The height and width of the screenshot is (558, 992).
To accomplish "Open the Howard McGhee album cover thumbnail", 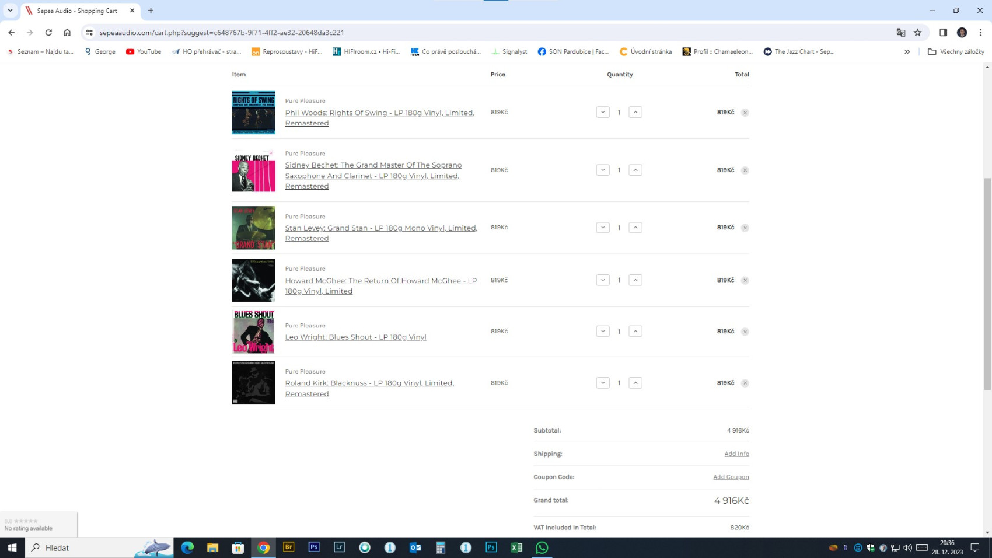I will [253, 280].
